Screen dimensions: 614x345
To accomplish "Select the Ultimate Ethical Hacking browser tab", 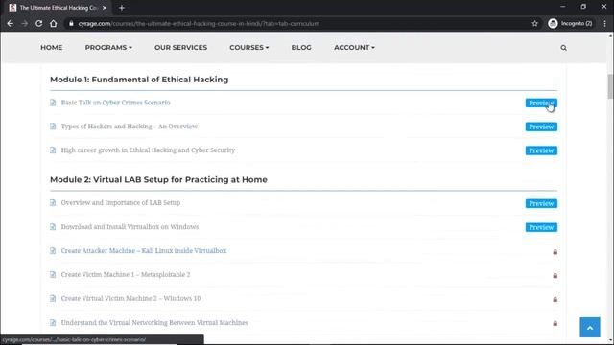I will coord(58,8).
